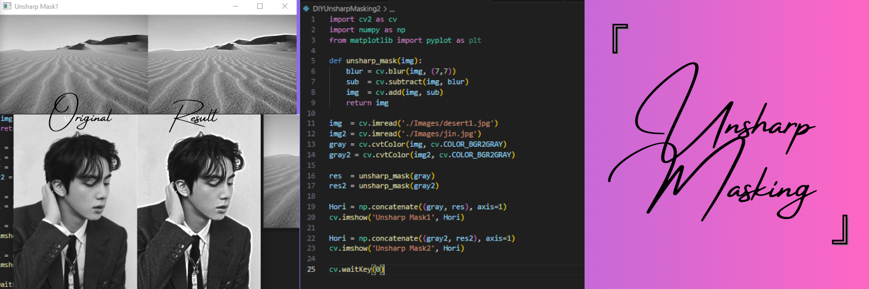
Task: Click the Python file icon in breadcrumb
Action: click(306, 9)
